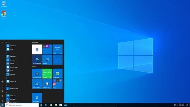This screenshot has height=107, width=190.
Task: Click the Productivity group header
Action: pos(35,43)
